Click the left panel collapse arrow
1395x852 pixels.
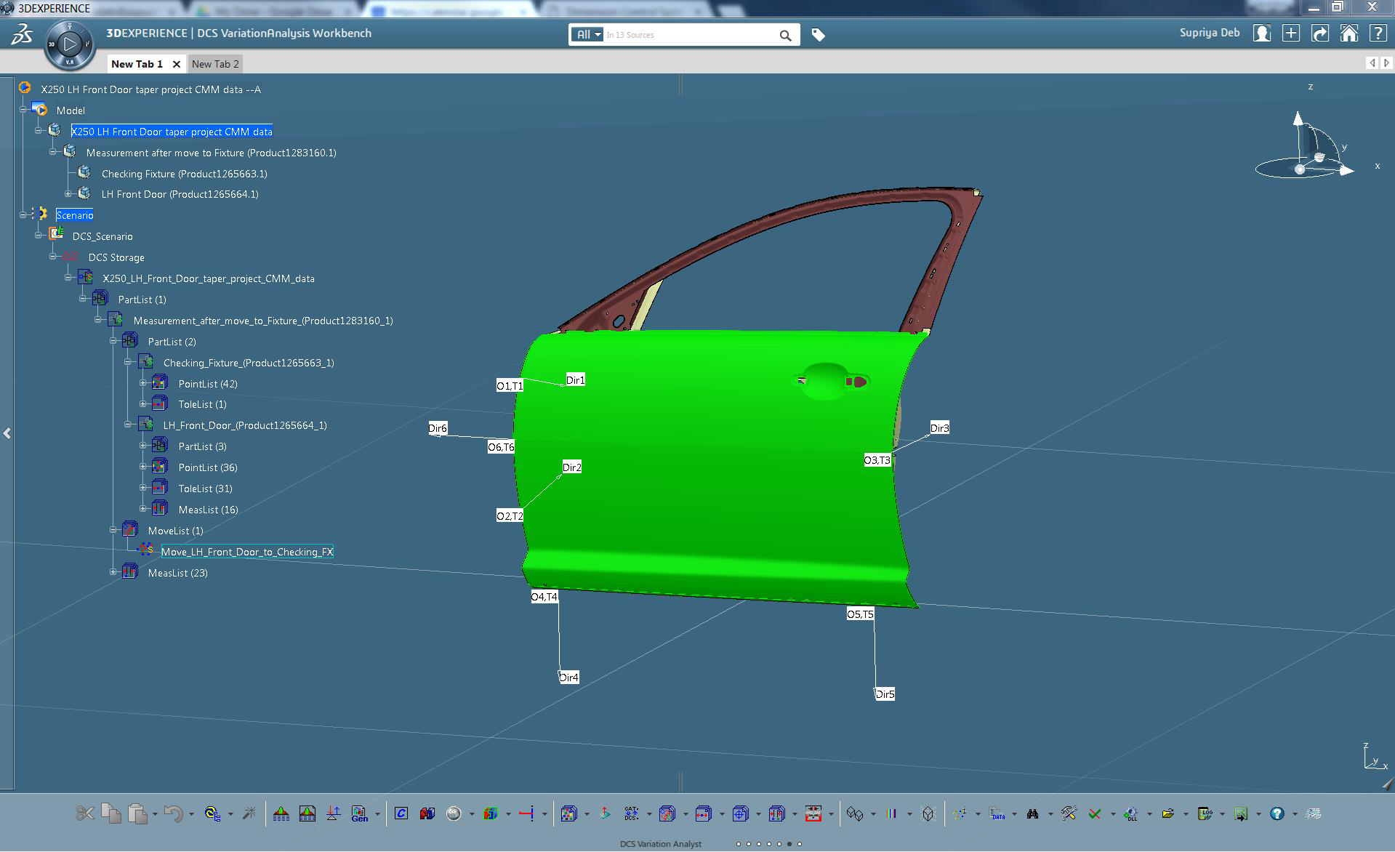pos(7,433)
